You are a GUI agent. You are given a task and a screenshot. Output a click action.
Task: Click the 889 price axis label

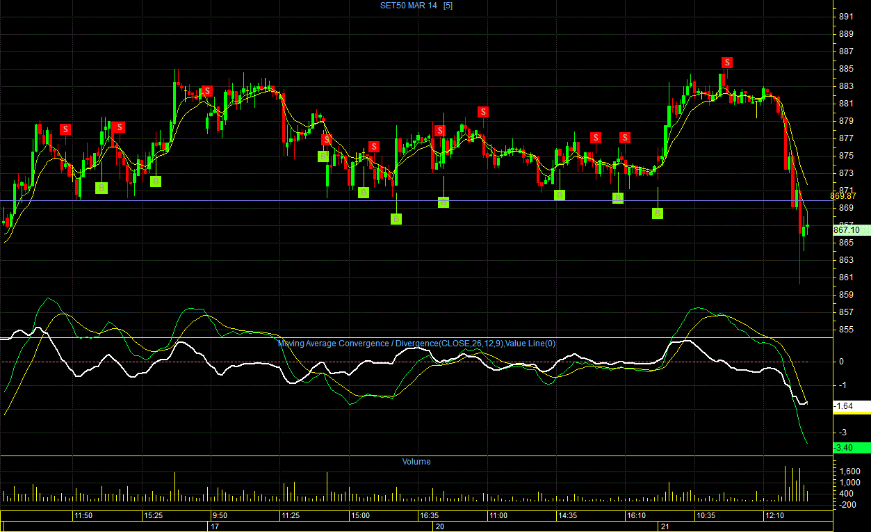click(x=847, y=34)
